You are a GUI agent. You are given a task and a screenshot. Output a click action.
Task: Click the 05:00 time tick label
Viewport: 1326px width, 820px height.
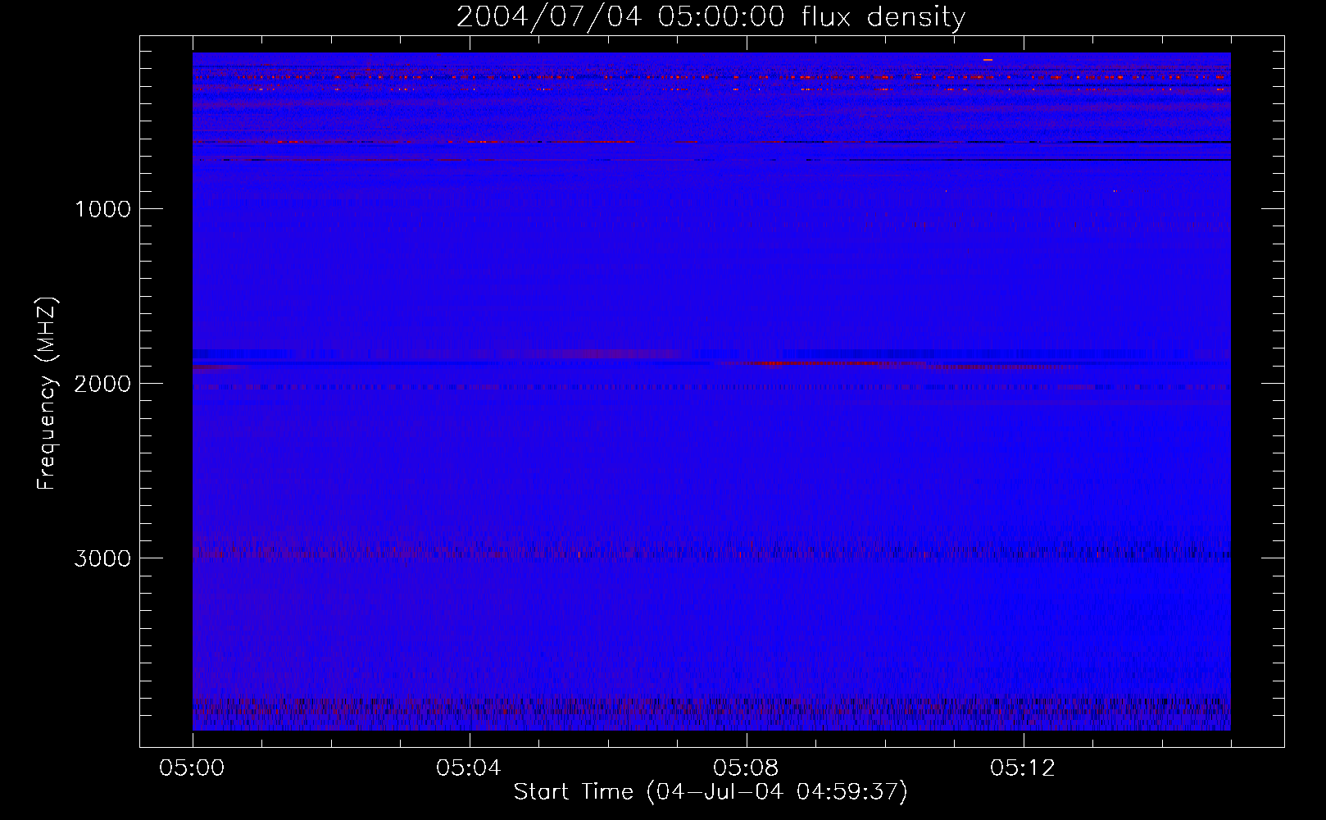click(193, 768)
